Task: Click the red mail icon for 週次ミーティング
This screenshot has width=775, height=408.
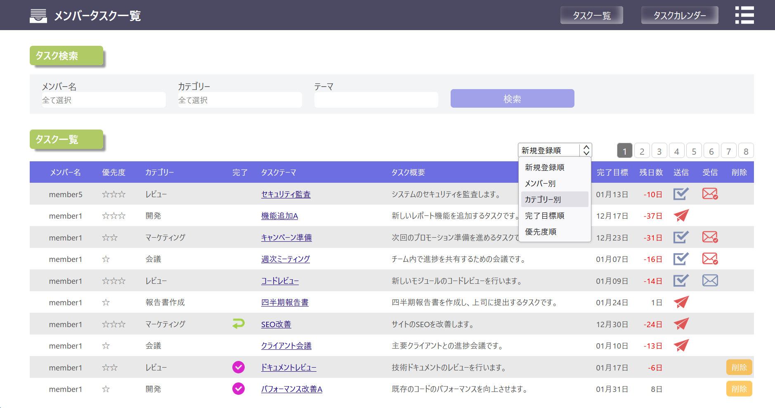Action: (x=710, y=259)
